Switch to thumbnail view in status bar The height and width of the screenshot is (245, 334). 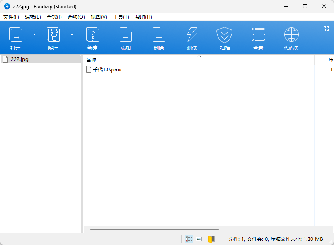pyautogui.click(x=199, y=239)
